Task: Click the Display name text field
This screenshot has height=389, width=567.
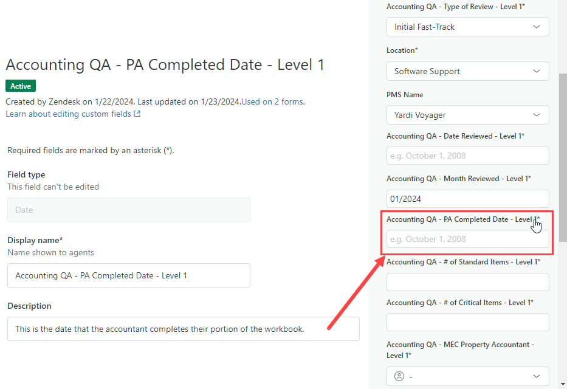Action: 128,275
